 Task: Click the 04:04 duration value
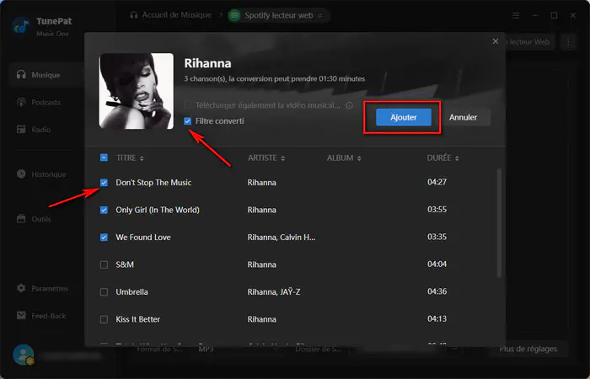click(x=437, y=264)
